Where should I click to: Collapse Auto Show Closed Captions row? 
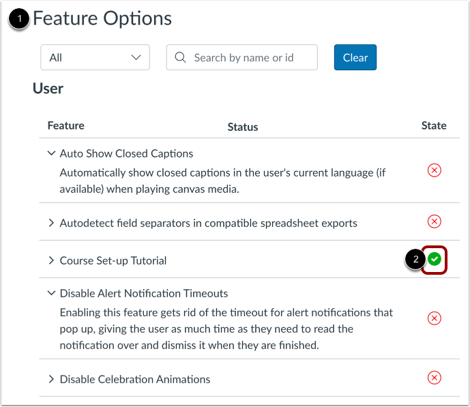tap(52, 153)
